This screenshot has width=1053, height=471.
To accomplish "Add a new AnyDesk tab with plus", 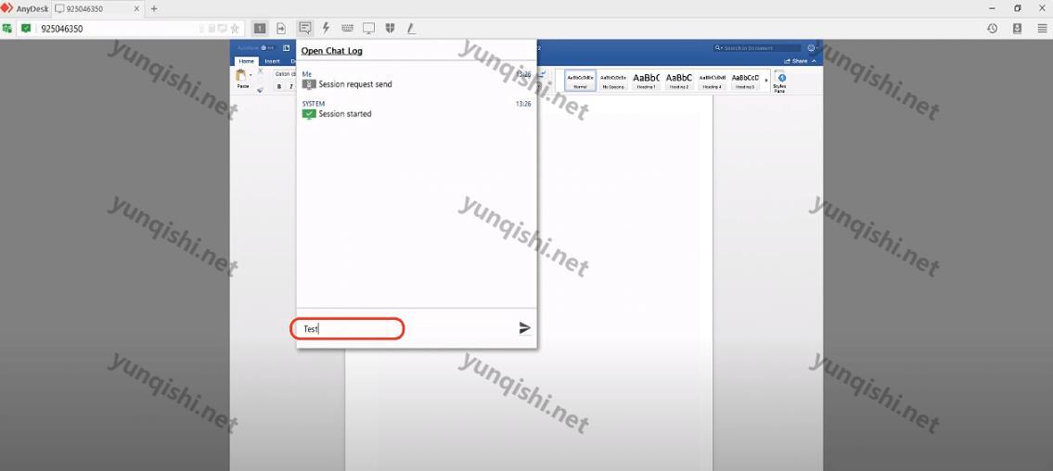I will [154, 8].
